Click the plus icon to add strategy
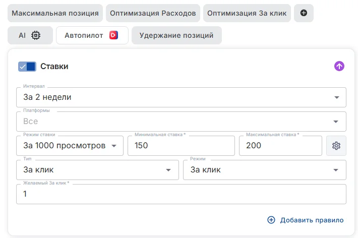 (x=304, y=13)
